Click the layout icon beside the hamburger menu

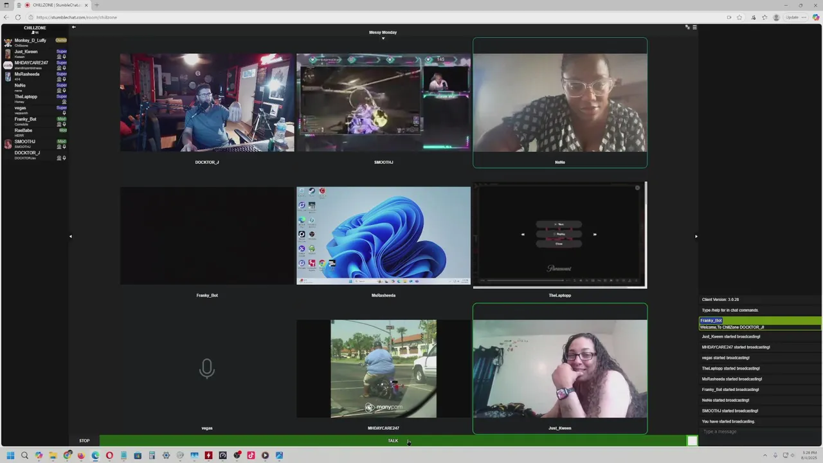click(687, 27)
